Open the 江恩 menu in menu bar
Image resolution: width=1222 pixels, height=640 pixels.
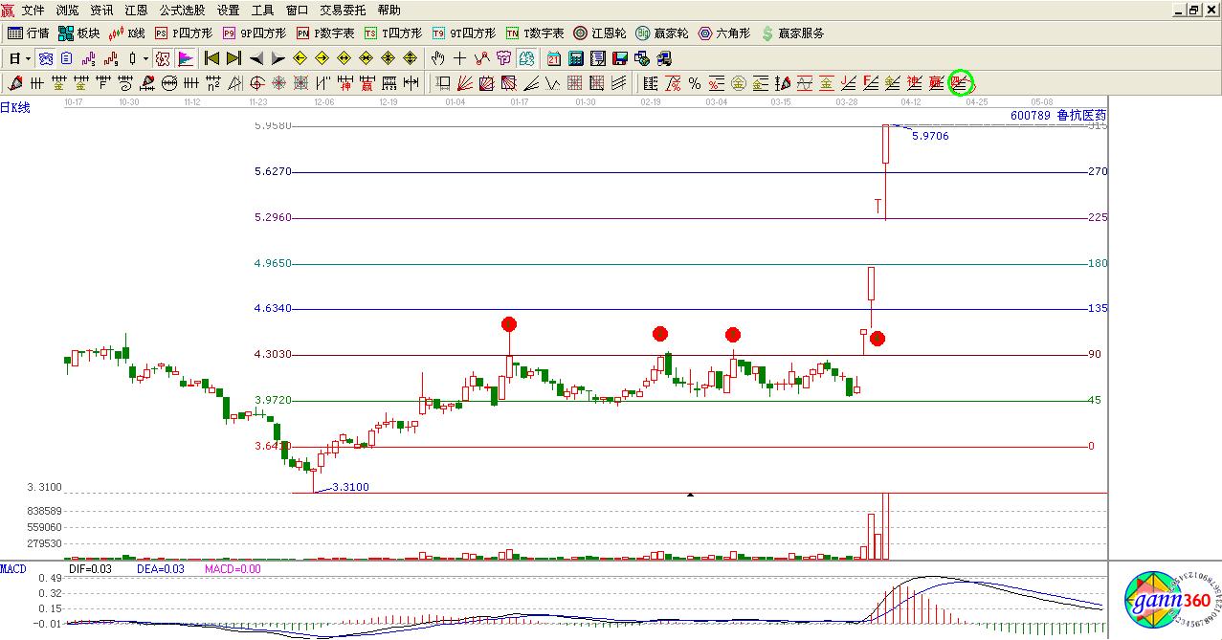coord(136,11)
